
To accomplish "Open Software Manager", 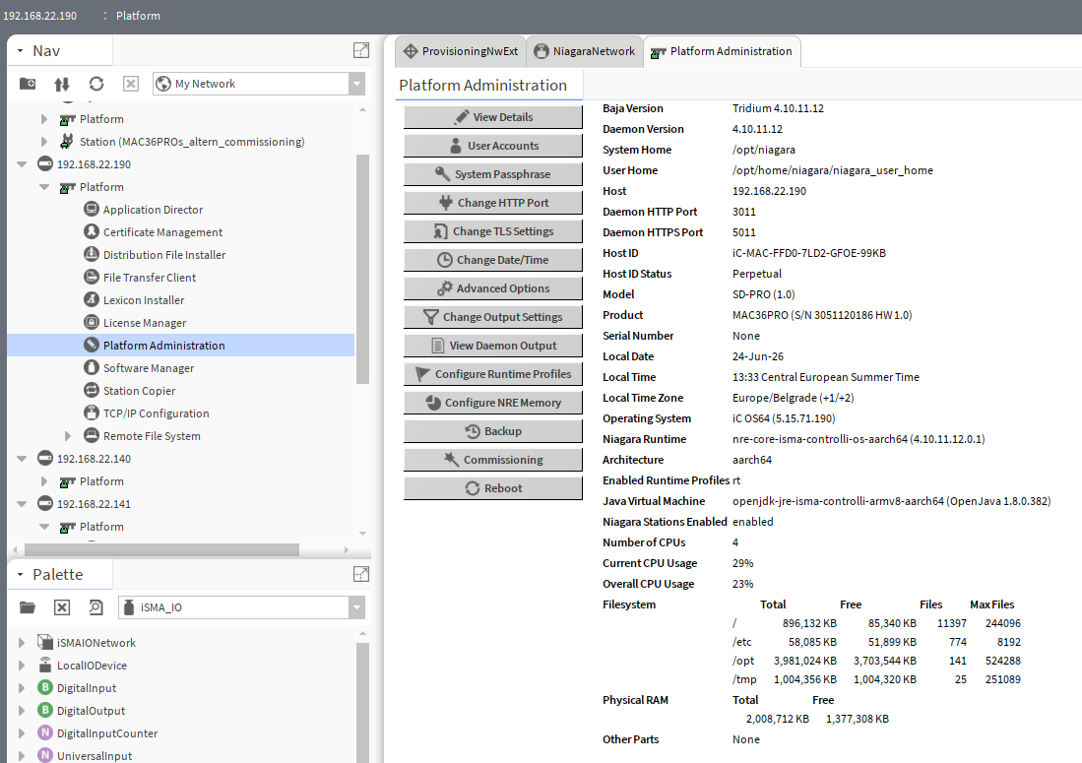I will point(149,368).
